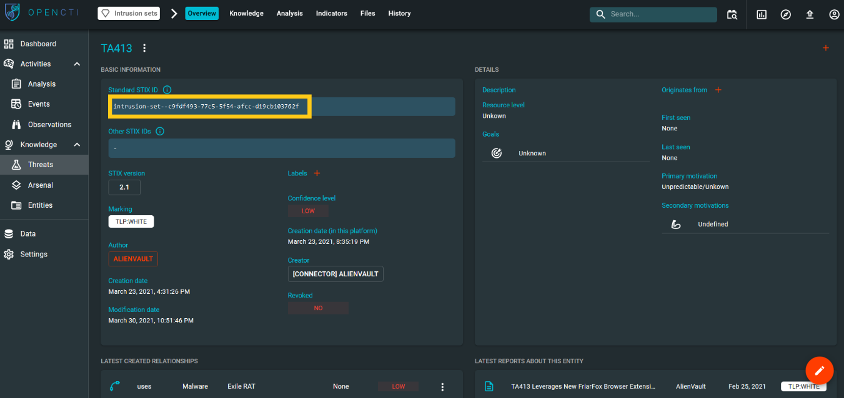Click the creation date March 23, 2021, 4:31:26 PM
This screenshot has height=398, width=844.
pos(149,291)
